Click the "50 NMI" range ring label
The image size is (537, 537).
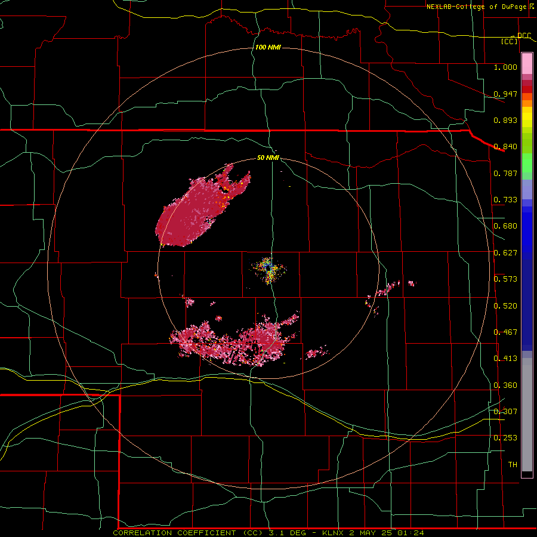268,158
